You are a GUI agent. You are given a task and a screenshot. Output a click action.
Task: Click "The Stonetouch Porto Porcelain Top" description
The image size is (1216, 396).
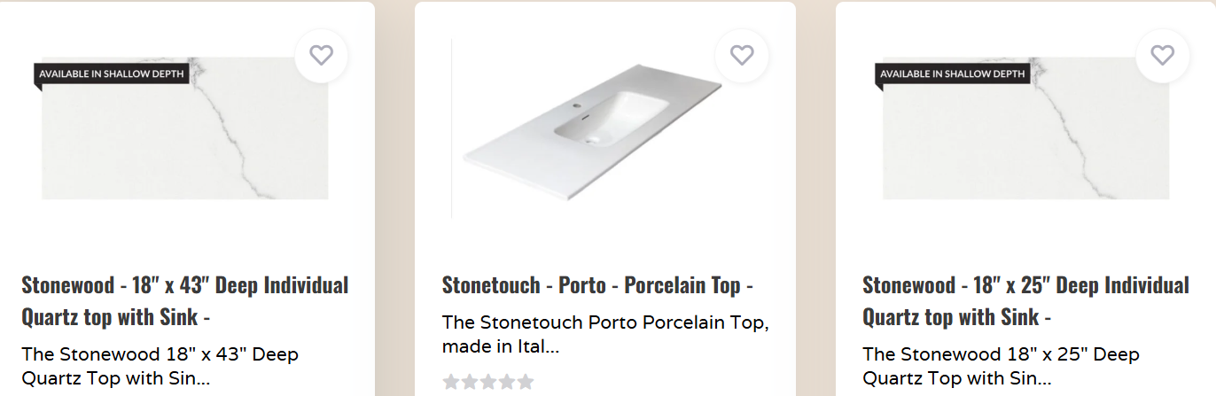605,334
